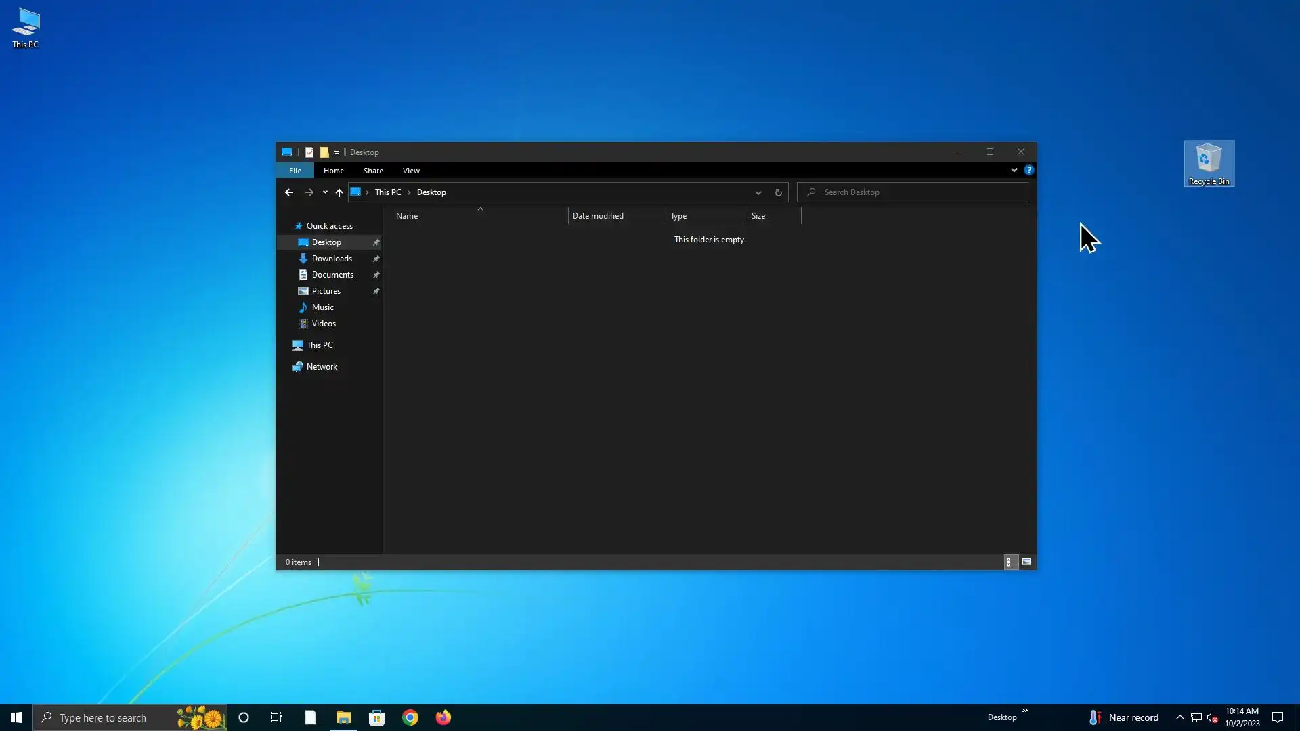The height and width of the screenshot is (731, 1300).
Task: Unpin Downloads from Quick access
Action: [x=376, y=259]
